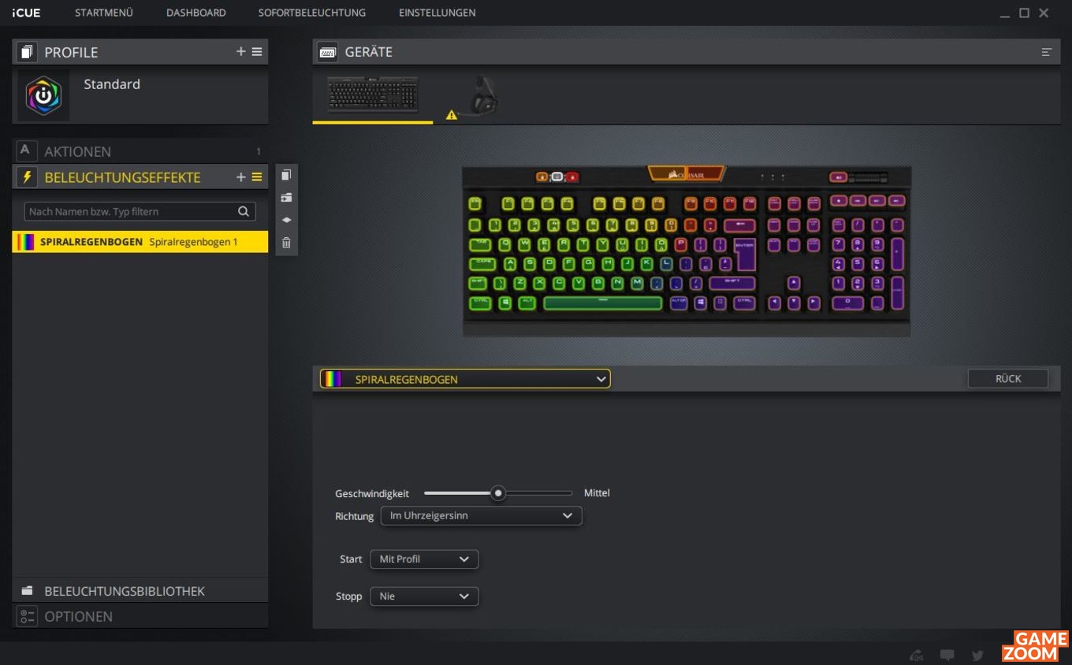Click the brightness key on keyboard preview
Screen dimensions: 1072x665
pyautogui.click(x=557, y=177)
